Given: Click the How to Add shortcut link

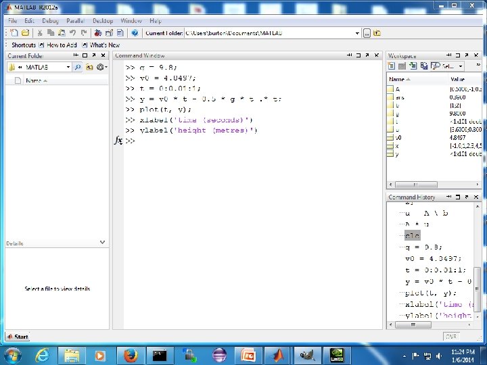Looking at the screenshot, I should point(62,45).
